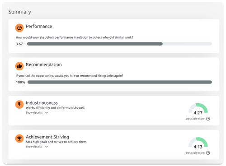The image size is (226, 166).
Task: Click the Achievement Striving title
Action: point(47,137)
